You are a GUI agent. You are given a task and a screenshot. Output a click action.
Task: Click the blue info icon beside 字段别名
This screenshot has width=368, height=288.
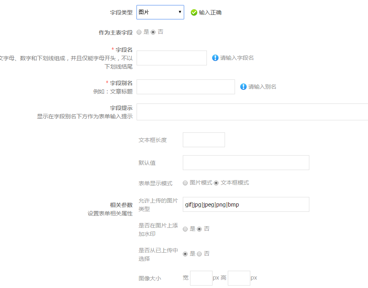tap(243, 87)
